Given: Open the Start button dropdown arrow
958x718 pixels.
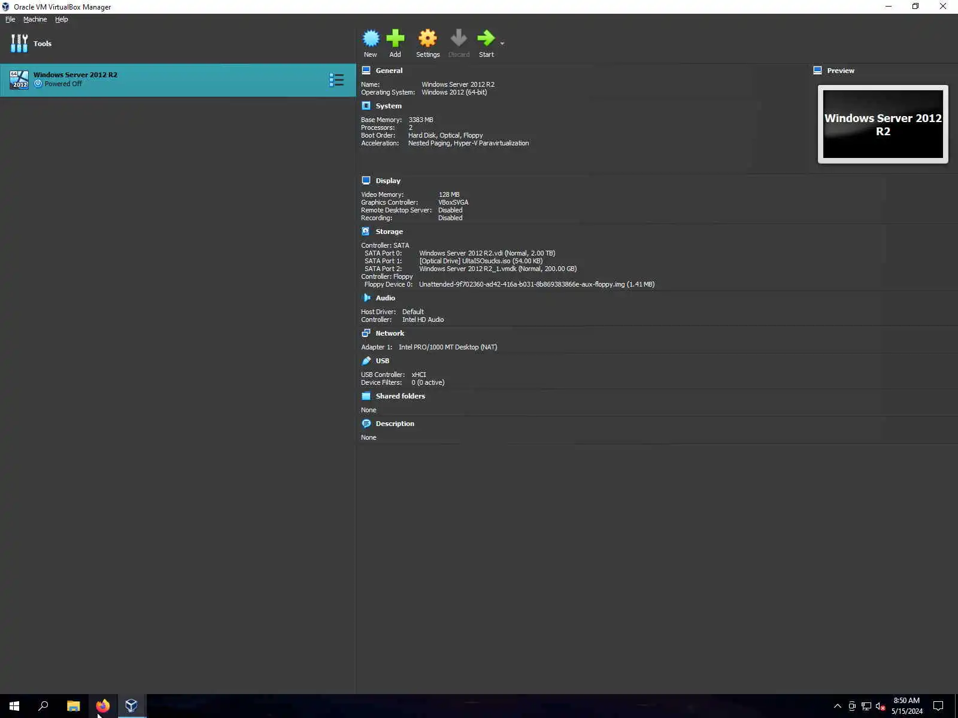Looking at the screenshot, I should 502,44.
